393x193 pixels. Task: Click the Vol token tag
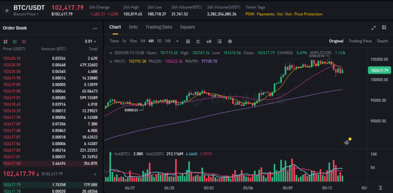point(280,14)
